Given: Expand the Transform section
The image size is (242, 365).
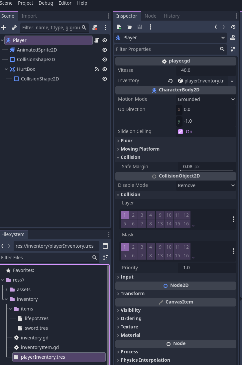Looking at the screenshot, I should pos(132,294).
